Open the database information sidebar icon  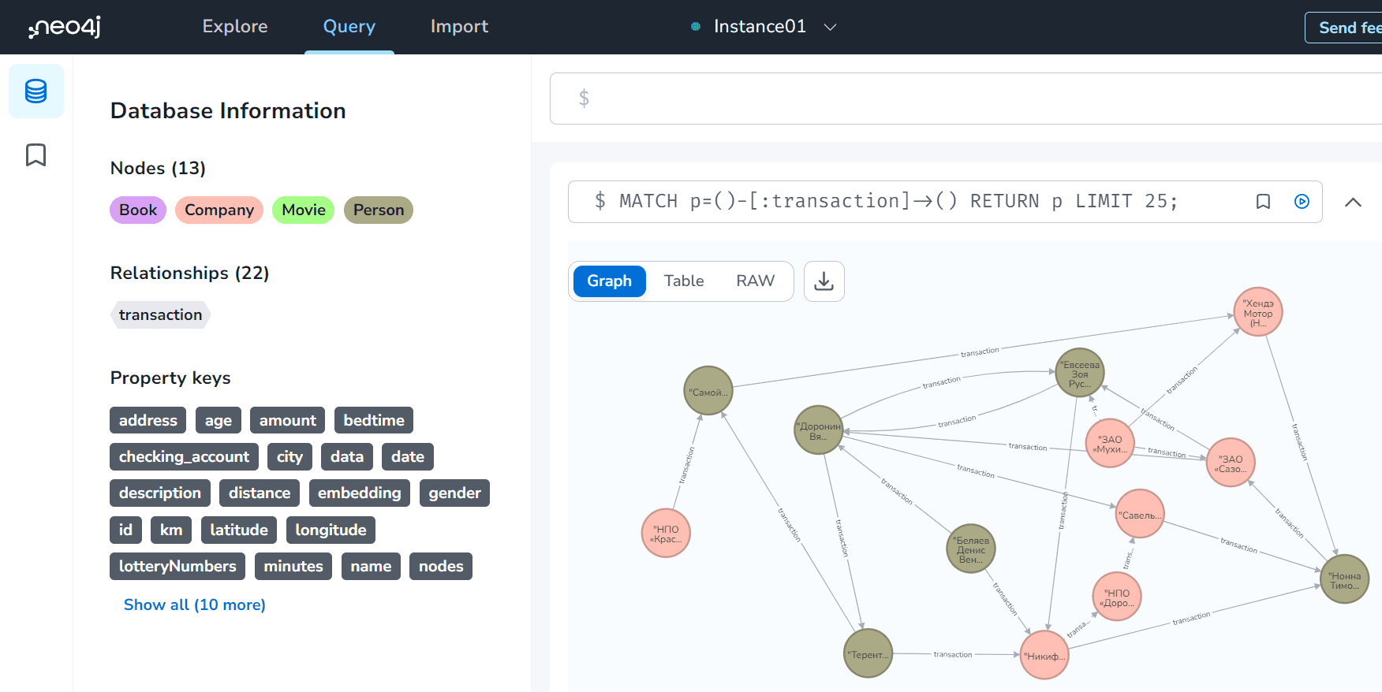click(36, 91)
